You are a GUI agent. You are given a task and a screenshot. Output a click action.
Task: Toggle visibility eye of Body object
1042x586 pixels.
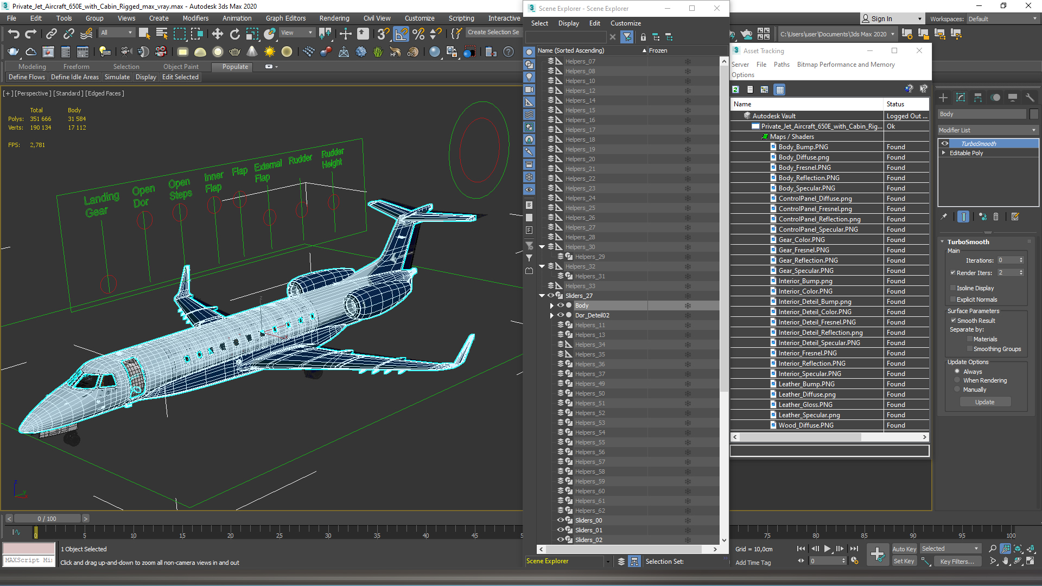click(x=561, y=305)
